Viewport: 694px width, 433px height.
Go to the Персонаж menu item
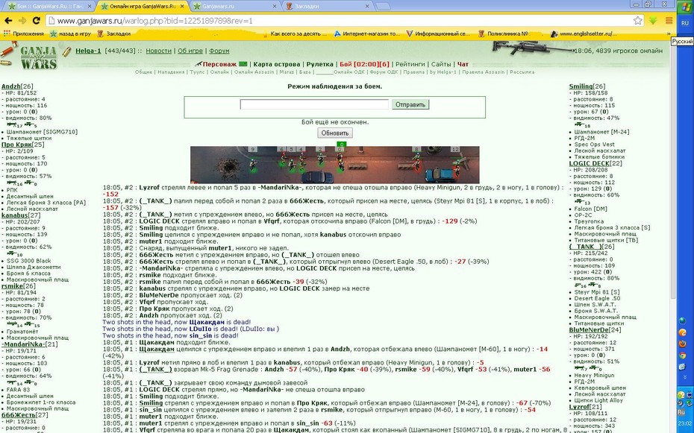click(219, 64)
